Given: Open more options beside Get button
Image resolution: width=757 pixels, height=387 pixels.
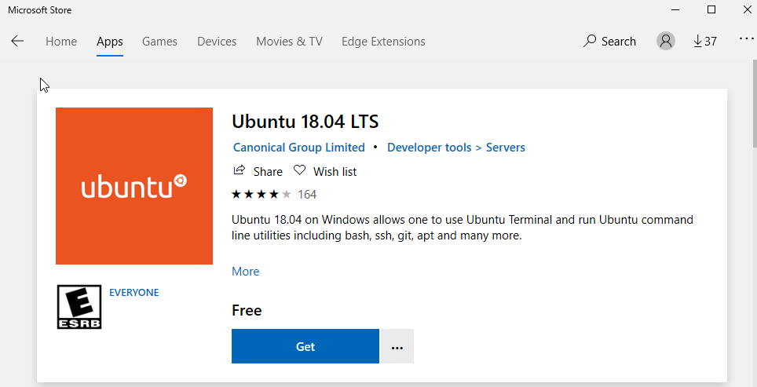Looking at the screenshot, I should click(x=397, y=346).
